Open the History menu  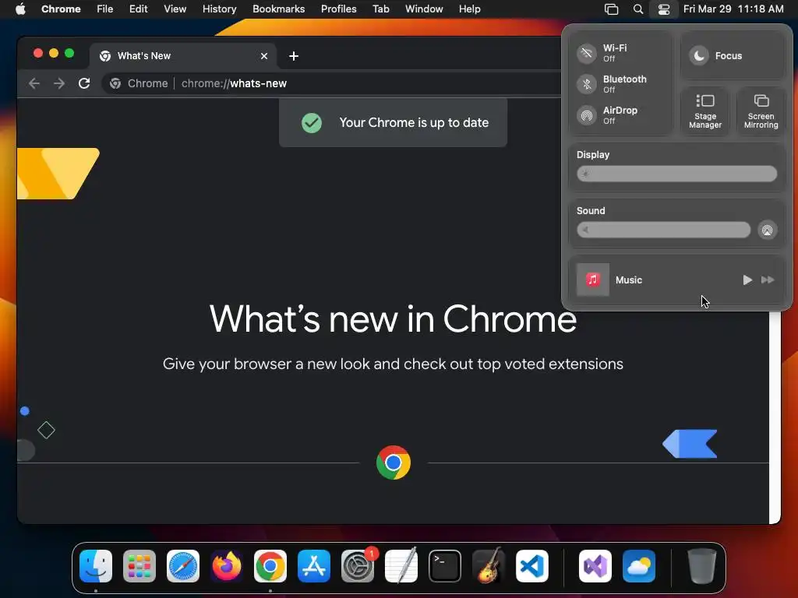click(x=219, y=9)
